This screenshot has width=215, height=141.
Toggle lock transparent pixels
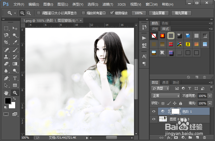click(163, 103)
